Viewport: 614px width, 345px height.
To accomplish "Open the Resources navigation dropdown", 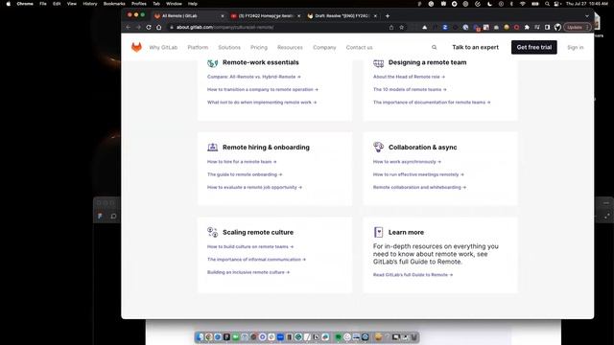I will point(290,47).
